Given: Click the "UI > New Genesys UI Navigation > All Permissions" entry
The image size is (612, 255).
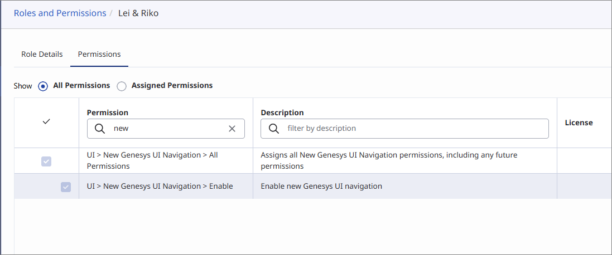Looking at the screenshot, I should pyautogui.click(x=152, y=160).
